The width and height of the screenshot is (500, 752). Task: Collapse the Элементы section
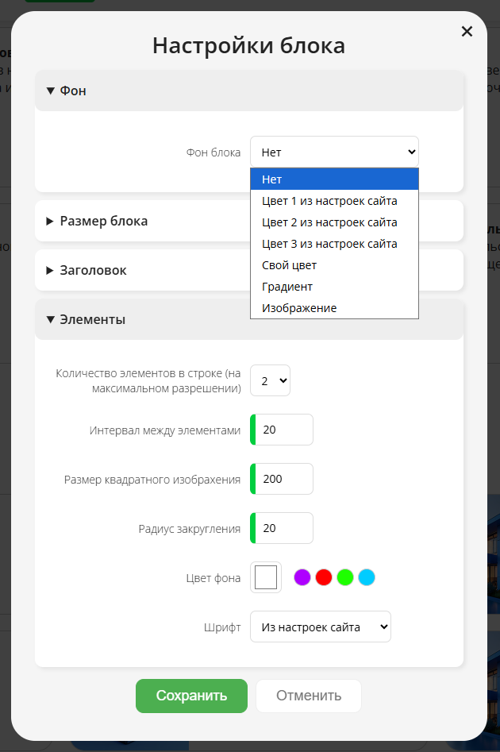248,319
